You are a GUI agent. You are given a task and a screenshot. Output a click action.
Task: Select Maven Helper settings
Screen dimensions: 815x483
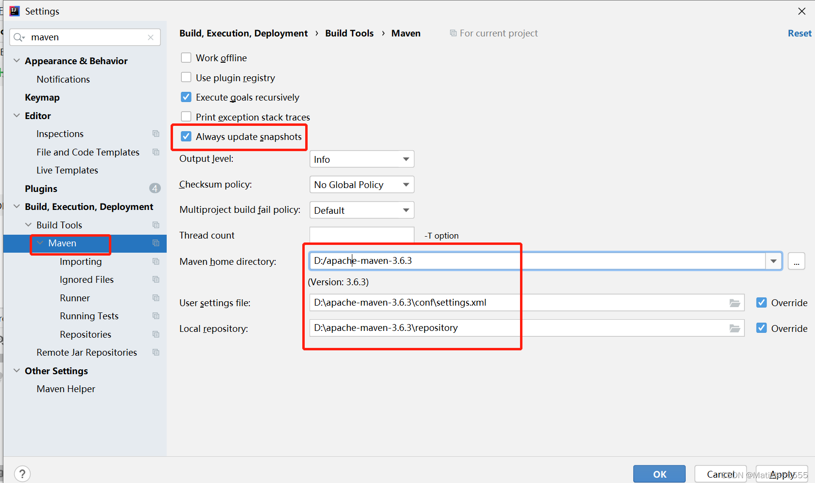click(x=66, y=389)
